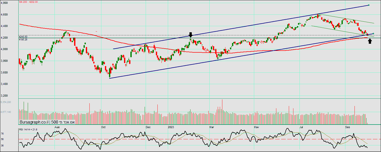Select the RSI 70 level label
This screenshot has width=381, height=152.
point(2,133)
